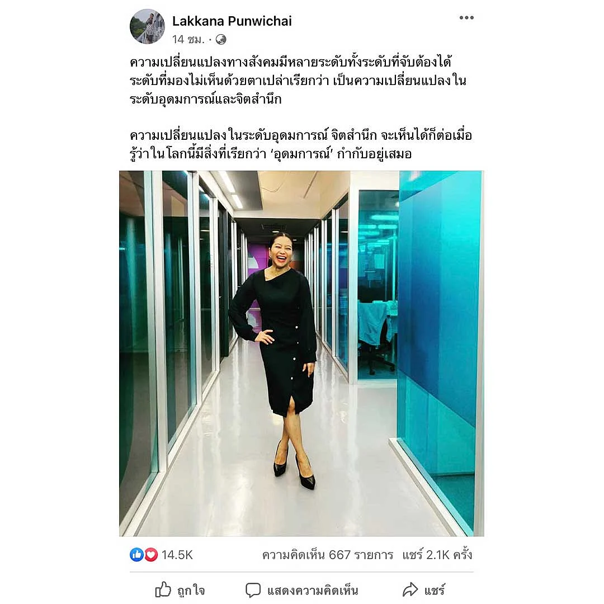This screenshot has width=604, height=604.
Task: Click the blue thumbs-up reaction icon
Action: [x=137, y=555]
